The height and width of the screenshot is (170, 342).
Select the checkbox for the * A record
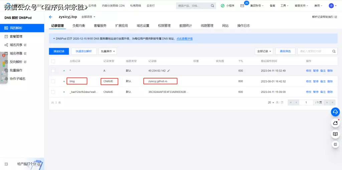coord(53,71)
